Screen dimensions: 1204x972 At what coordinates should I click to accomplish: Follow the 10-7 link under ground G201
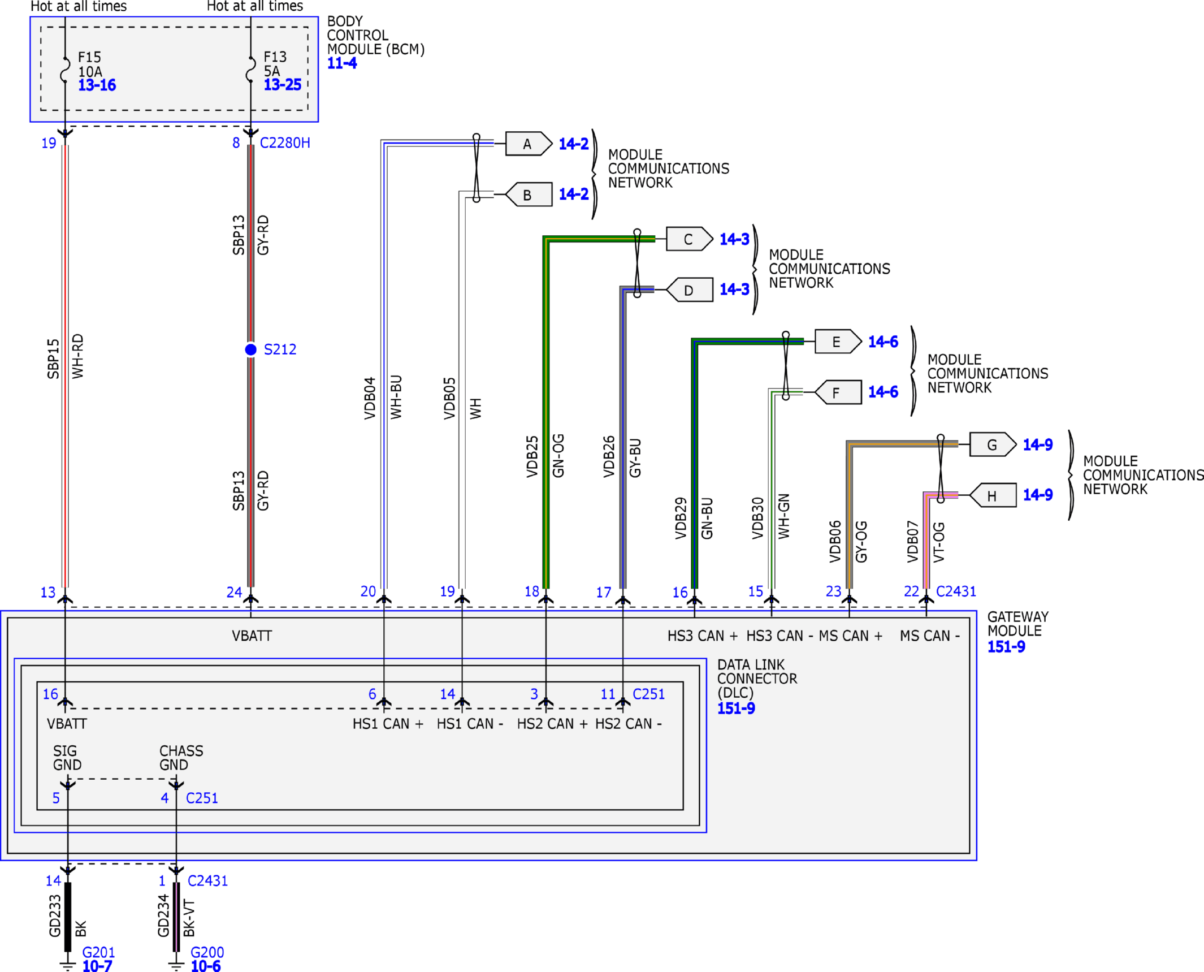[x=97, y=966]
